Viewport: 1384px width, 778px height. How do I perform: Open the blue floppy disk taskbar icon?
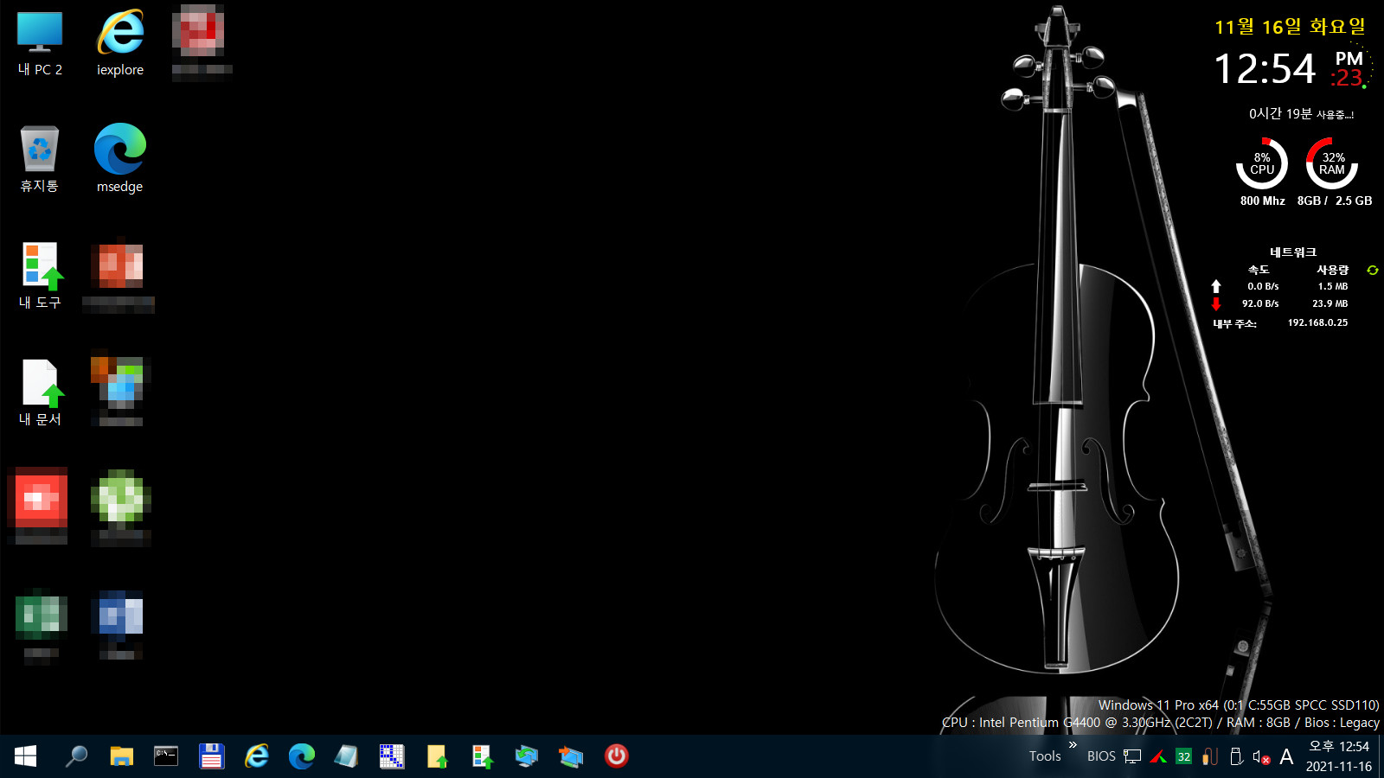[x=212, y=756]
